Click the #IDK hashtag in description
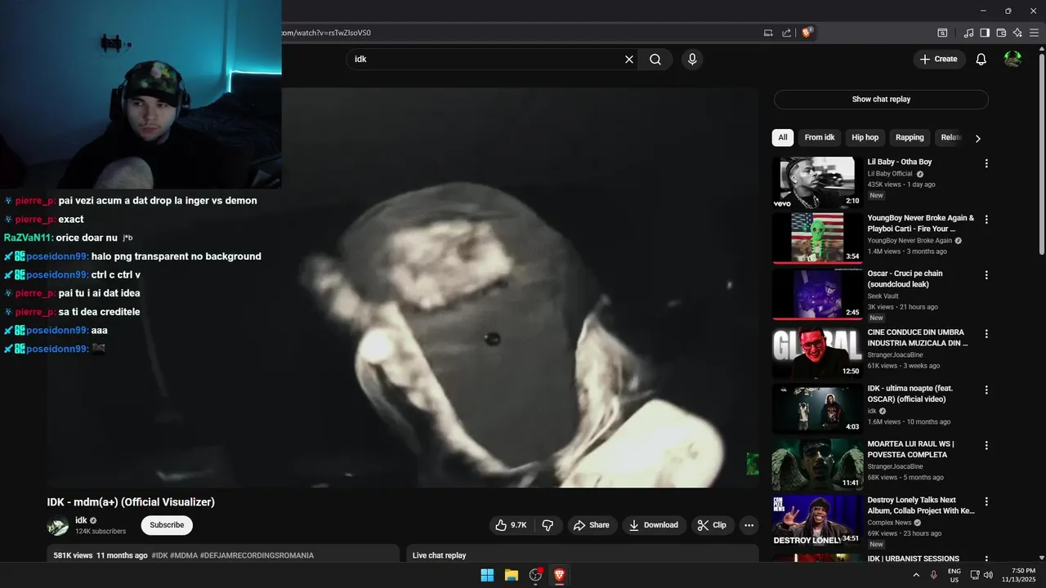This screenshot has height=588, width=1046. [x=159, y=555]
